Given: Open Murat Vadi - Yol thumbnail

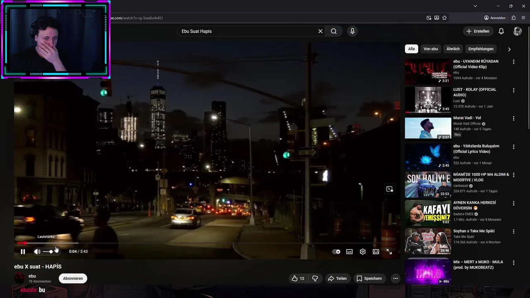Looking at the screenshot, I should (x=428, y=128).
